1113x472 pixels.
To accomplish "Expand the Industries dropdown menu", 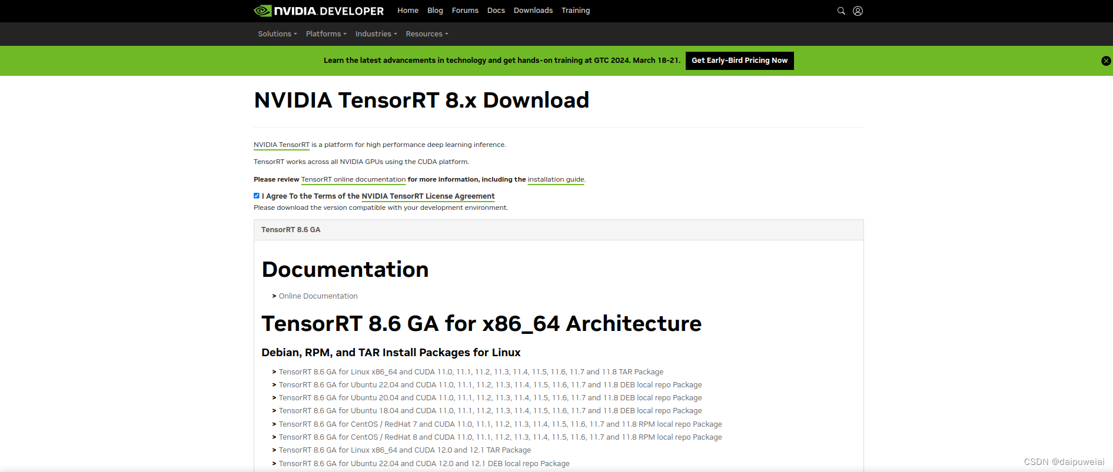I will 376,34.
